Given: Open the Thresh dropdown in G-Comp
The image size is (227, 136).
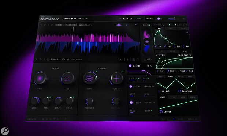Looking at the screenshot, I should [x=149, y=86].
